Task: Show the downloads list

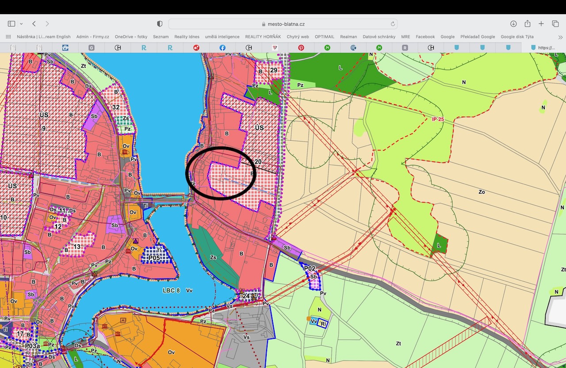Action: (513, 24)
